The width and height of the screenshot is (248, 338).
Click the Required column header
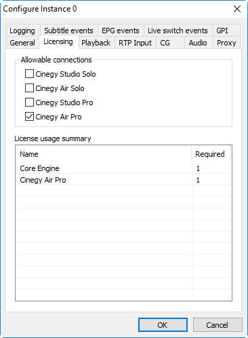tap(211, 154)
